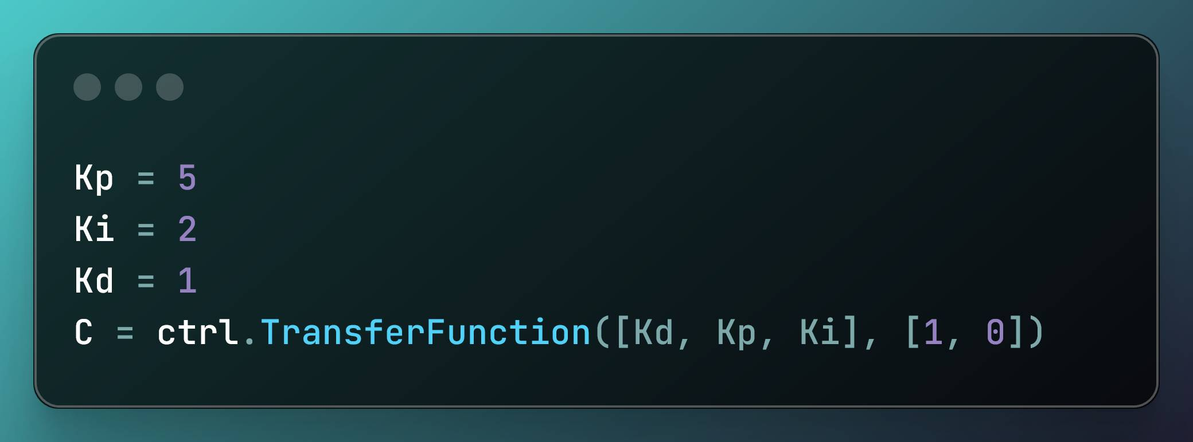The image size is (1193, 442).
Task: Click the number 5 assigned to Kp
Action: [x=187, y=178]
